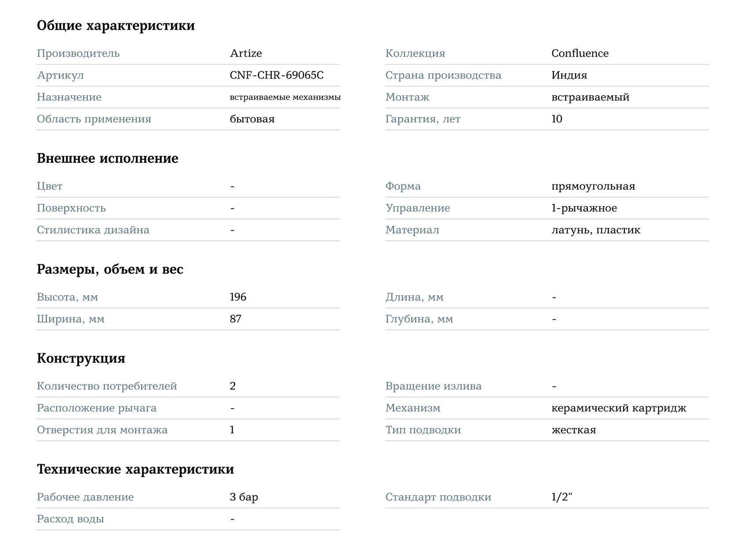Click the 'Размеры, объем и вес' heading
The width and height of the screenshot is (738, 560).
[x=110, y=269]
